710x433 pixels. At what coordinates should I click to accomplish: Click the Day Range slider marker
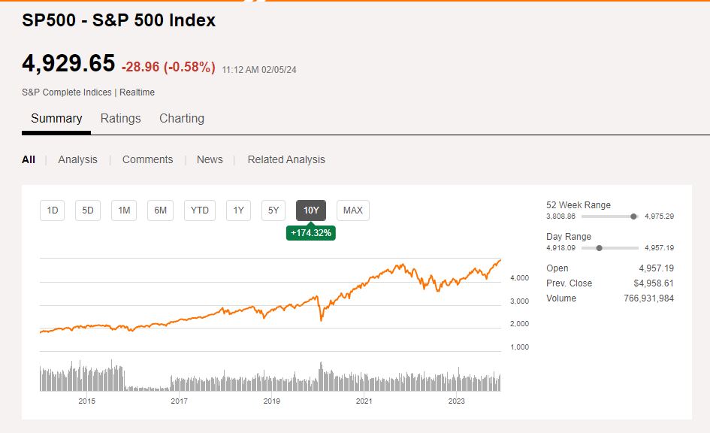coord(599,248)
